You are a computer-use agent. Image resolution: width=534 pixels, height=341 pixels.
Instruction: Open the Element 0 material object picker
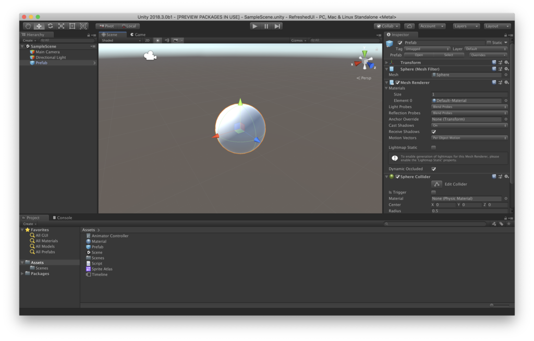tap(506, 101)
